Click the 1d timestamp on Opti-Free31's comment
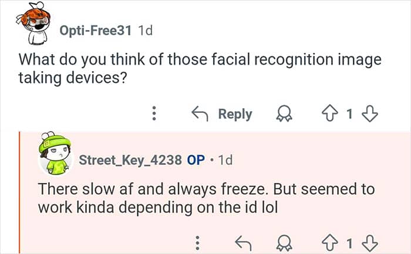411x254 pixels. 144,30
